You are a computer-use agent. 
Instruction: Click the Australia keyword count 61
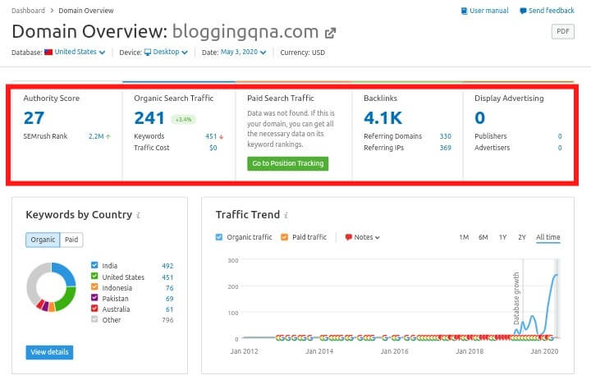click(x=170, y=309)
